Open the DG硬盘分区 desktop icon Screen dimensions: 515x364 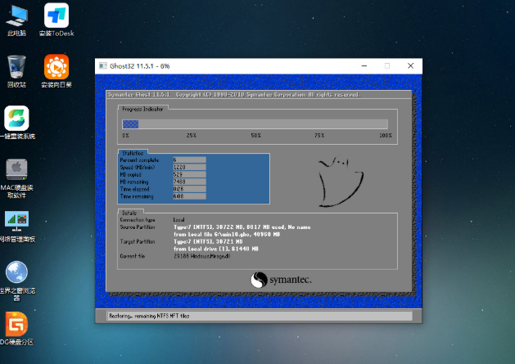tap(16, 328)
